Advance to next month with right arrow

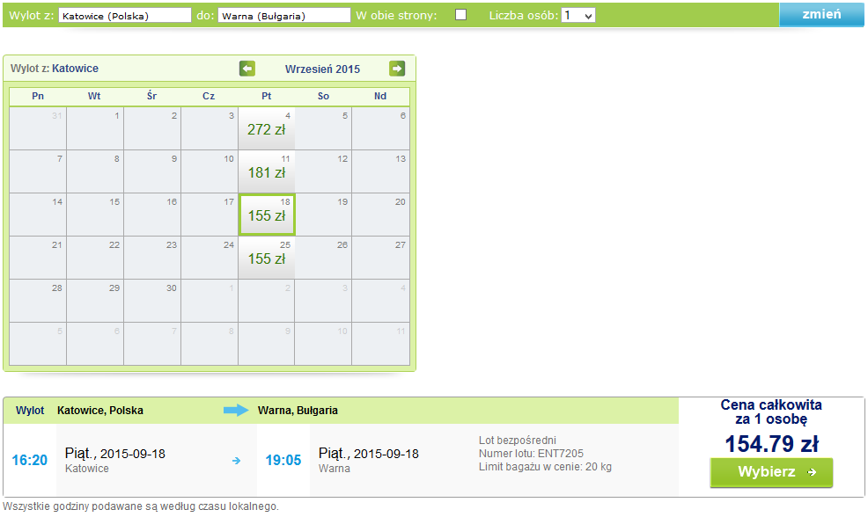point(397,69)
